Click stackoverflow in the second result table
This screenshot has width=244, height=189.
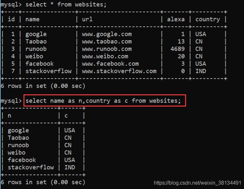tap(31, 167)
